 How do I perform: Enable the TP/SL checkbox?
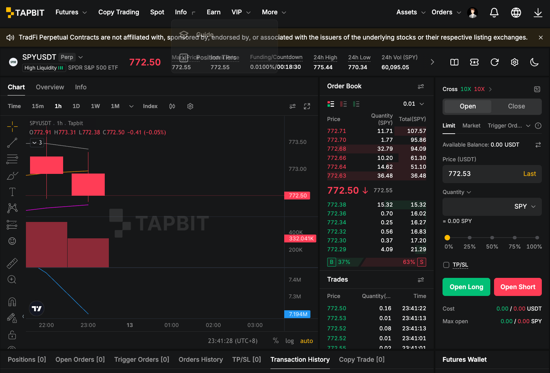pyautogui.click(x=446, y=265)
